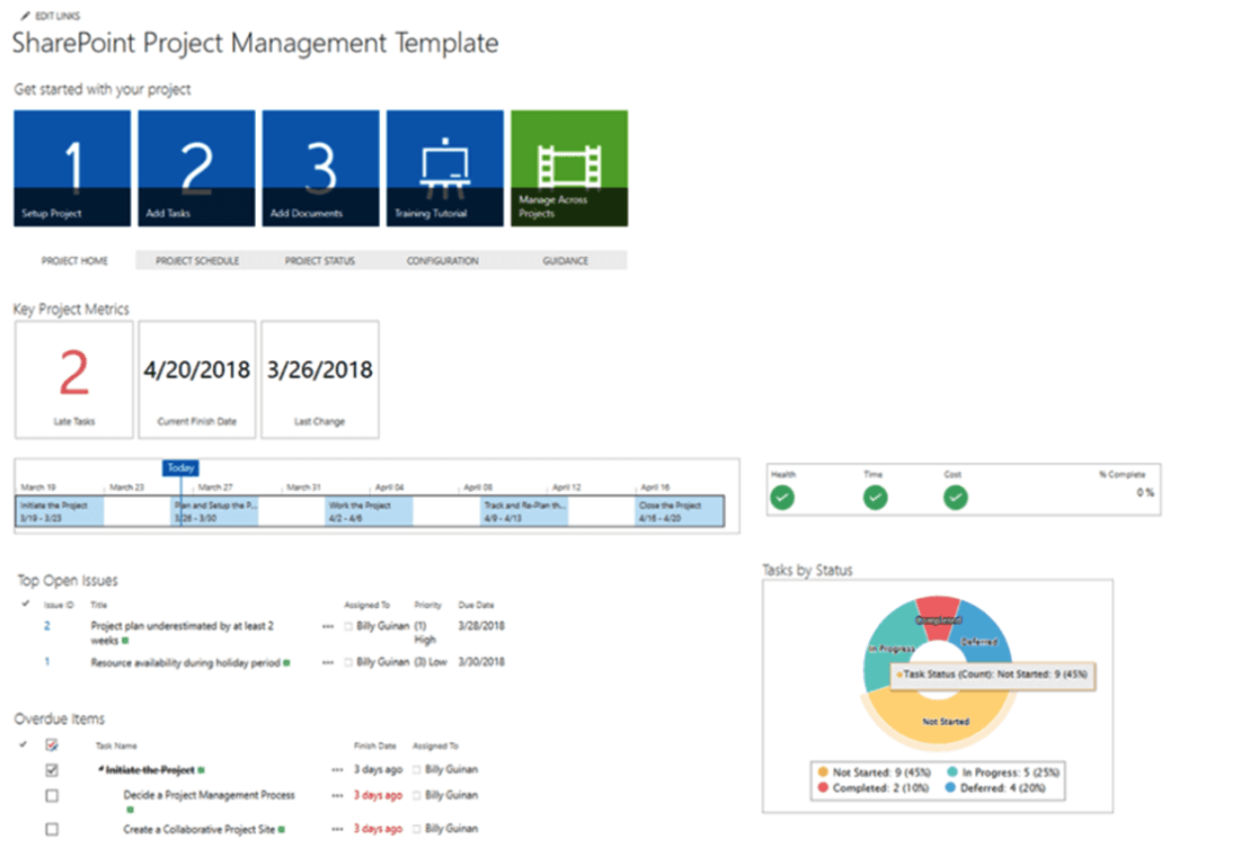Image resolution: width=1242 pixels, height=849 pixels.
Task: Open struck-through 'Initiate the Project' task link
Action: pos(150,770)
